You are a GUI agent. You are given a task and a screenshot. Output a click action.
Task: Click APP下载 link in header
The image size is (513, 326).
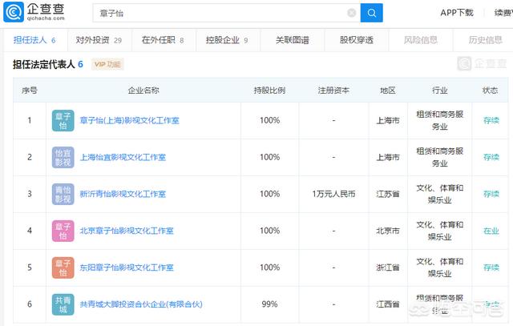pos(457,13)
